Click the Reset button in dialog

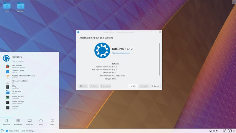[94, 86]
